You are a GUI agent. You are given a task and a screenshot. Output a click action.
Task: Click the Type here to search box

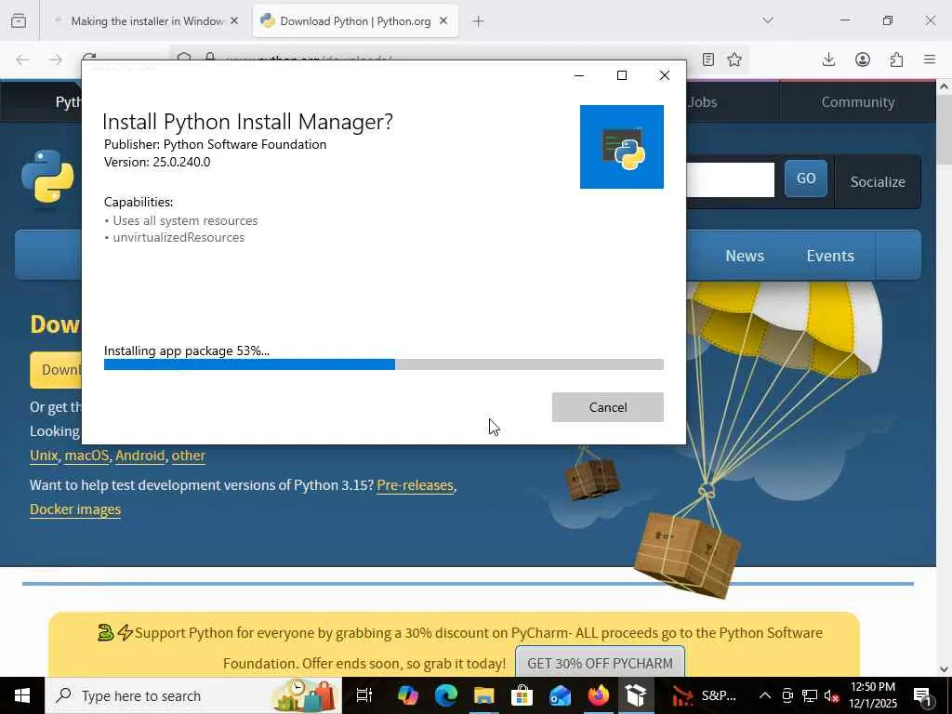[x=193, y=695]
